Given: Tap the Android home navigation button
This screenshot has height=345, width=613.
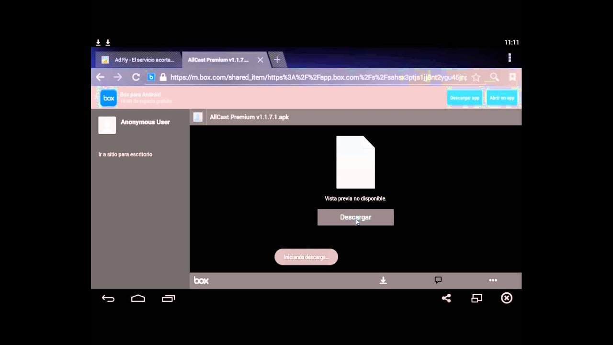Looking at the screenshot, I should (138, 299).
